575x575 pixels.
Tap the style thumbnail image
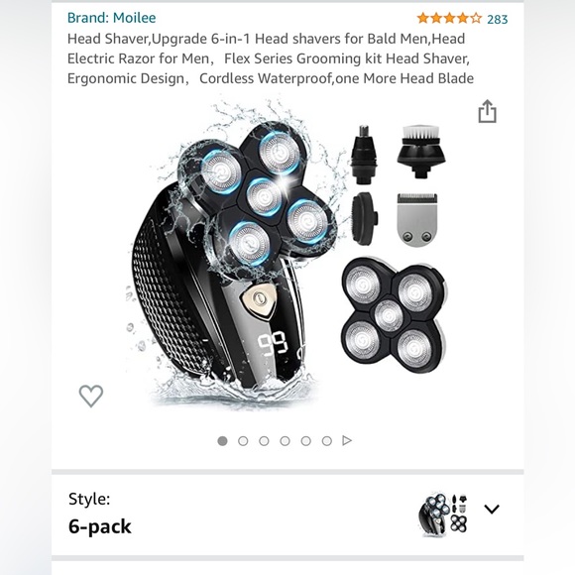[443, 515]
